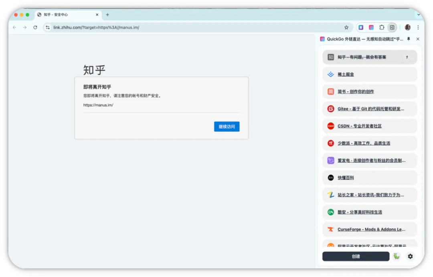This screenshot has width=433, height=277.
Task: Click the https://manus.im/ URL text
Action: point(98,105)
